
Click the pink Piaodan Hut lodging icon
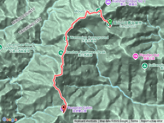point(136,56)
